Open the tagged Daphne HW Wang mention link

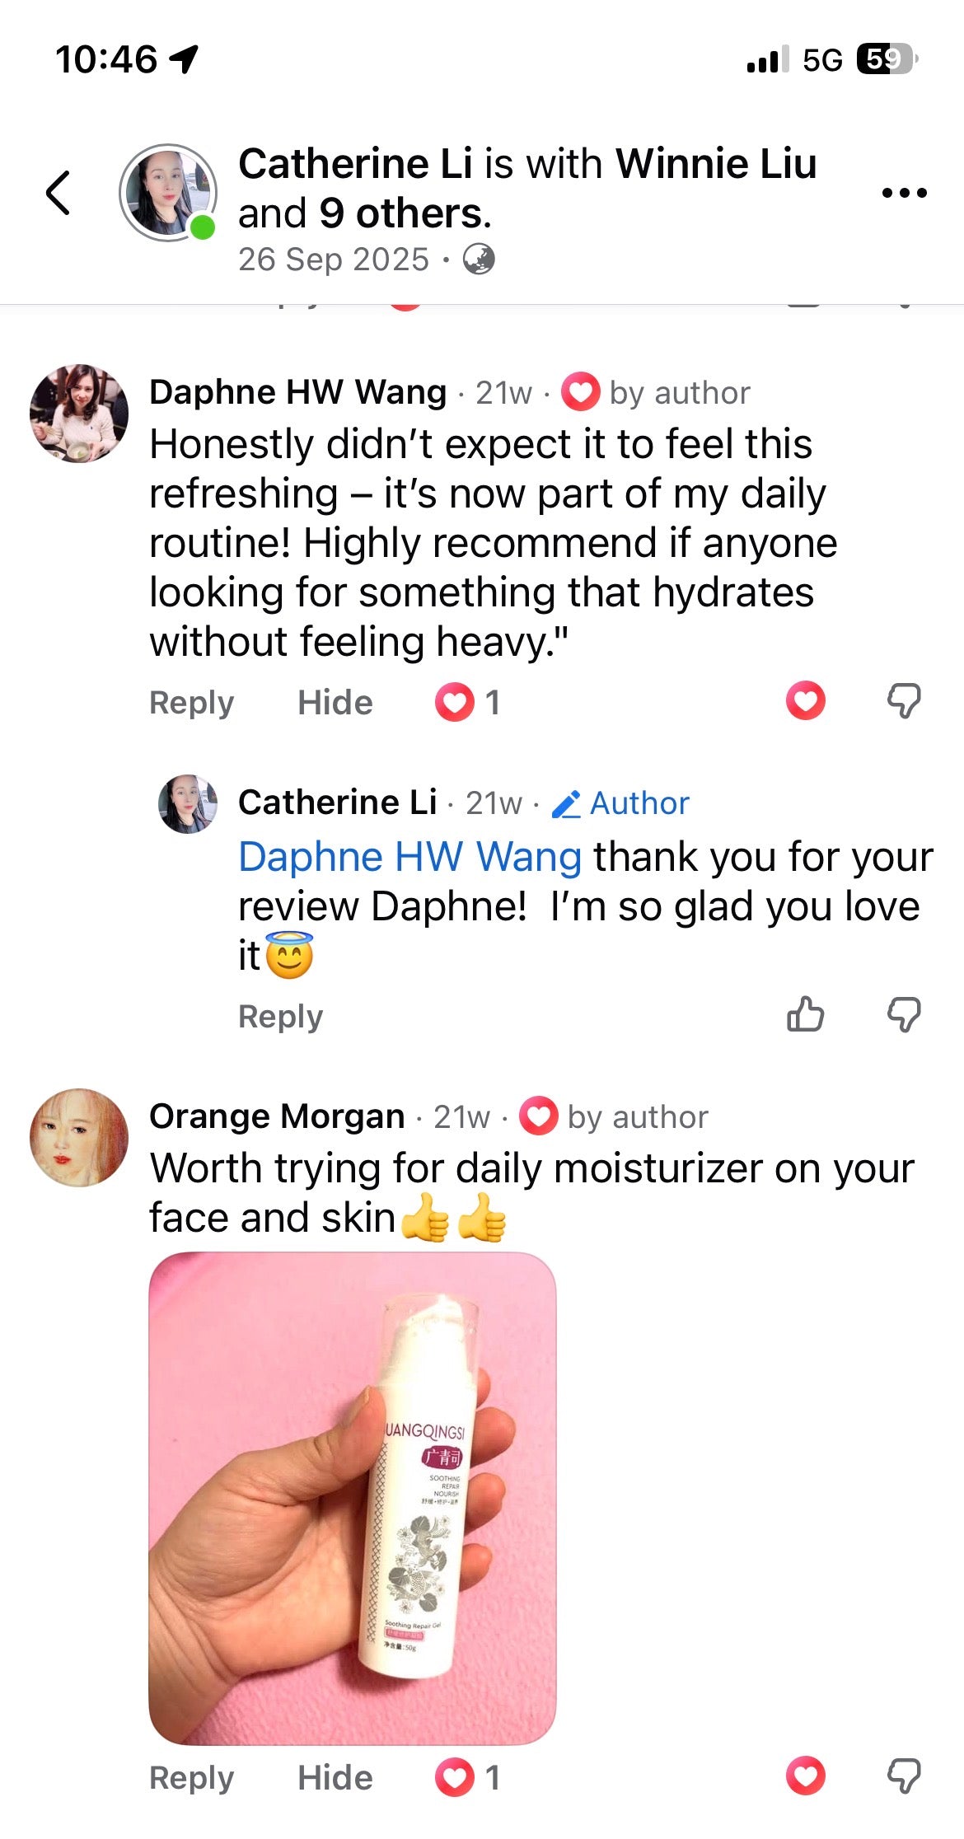pos(410,856)
